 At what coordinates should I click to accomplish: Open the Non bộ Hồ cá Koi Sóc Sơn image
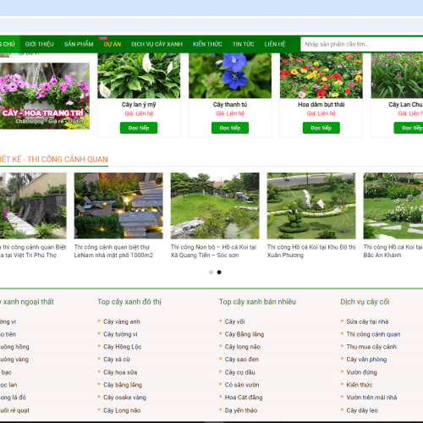click(x=215, y=206)
